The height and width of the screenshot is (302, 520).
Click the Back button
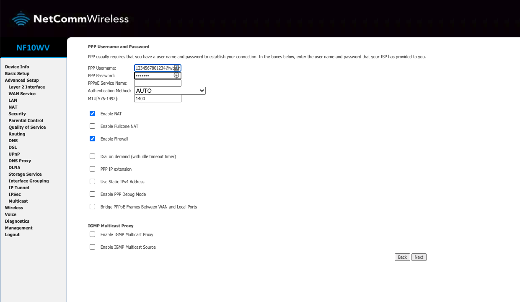coord(402,257)
